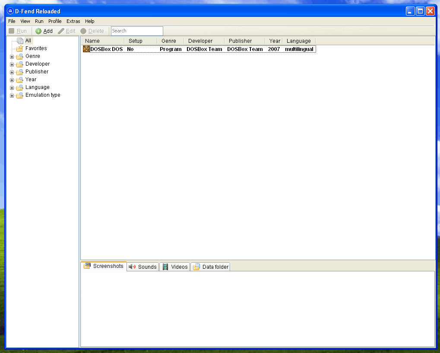440x353 pixels.
Task: Click the speaker icon on Sounds tab
Action: pyautogui.click(x=132, y=267)
